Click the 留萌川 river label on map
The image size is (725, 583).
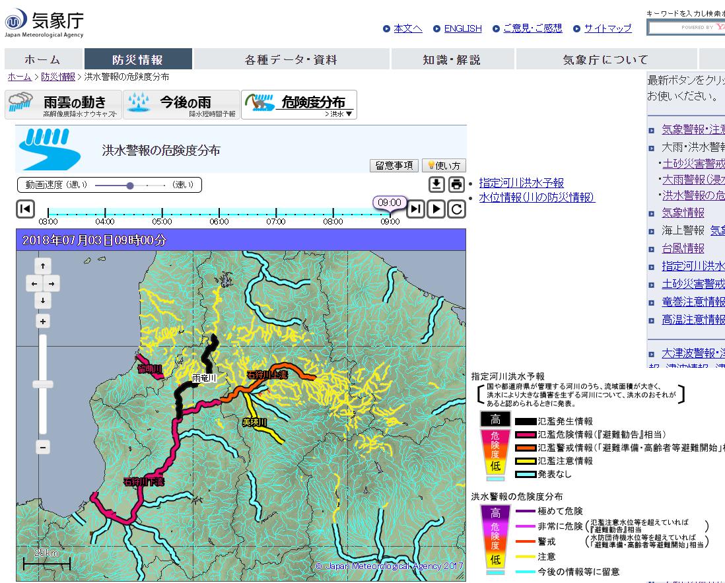click(150, 369)
